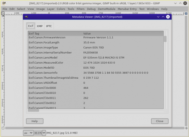Switch to the XMP tab
Screen dimensions: 189x137
click(40, 26)
